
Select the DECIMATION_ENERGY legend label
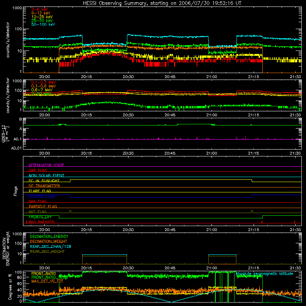click(49, 236)
